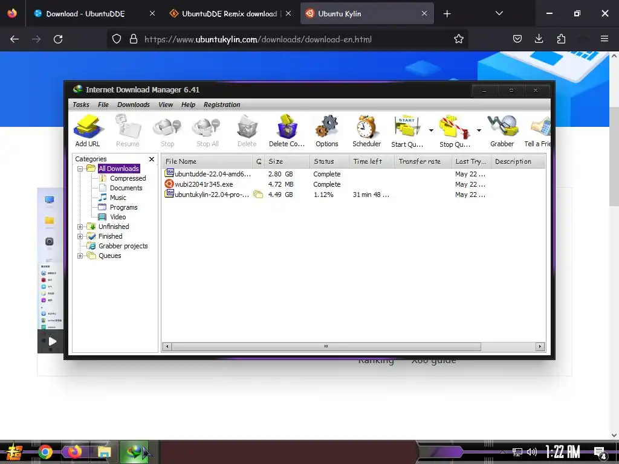Screen dimensions: 619x464
Task: Click the Stop All toolbar icon
Action: click(207, 130)
